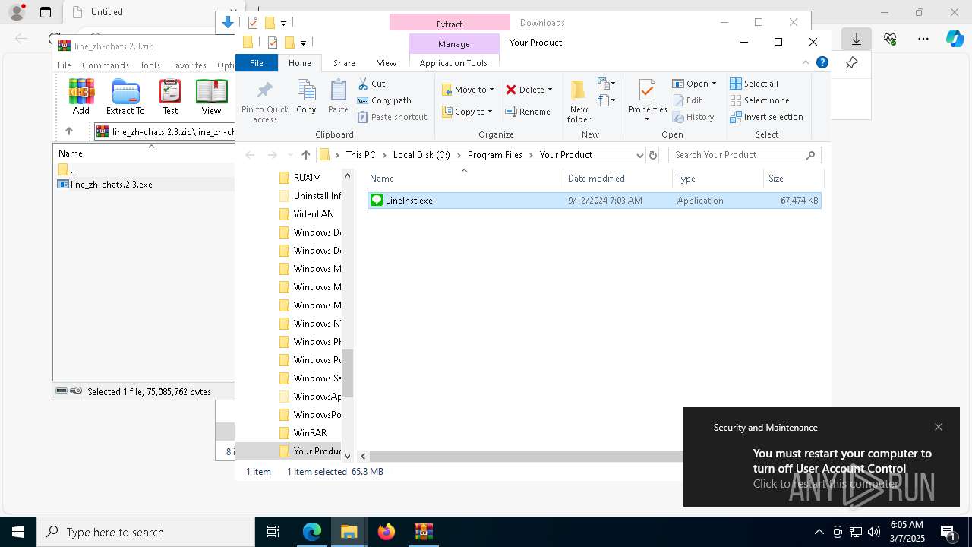Screen dimensions: 972x547
Task: Click the Extract tab in Downloads window
Action: click(x=450, y=24)
